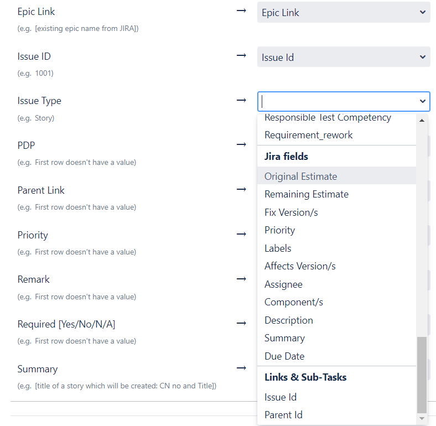The width and height of the screenshot is (436, 426).
Task: Select Remaining Estimate option
Action: click(336, 194)
